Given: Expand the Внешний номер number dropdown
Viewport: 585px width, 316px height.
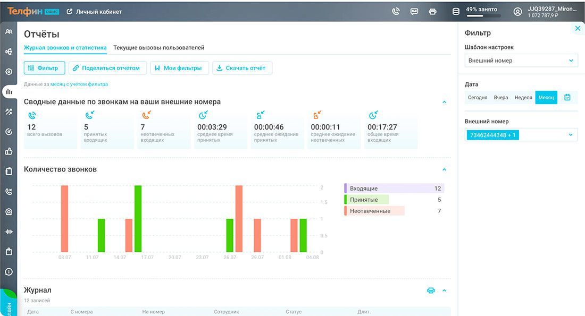Looking at the screenshot, I should coord(571,135).
